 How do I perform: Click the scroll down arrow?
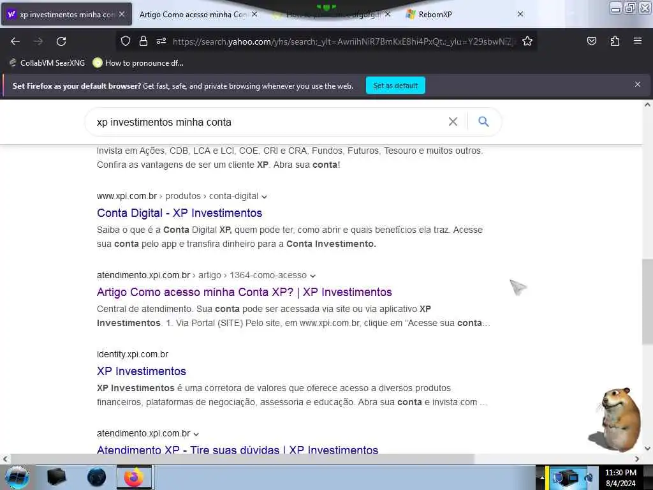point(647,449)
